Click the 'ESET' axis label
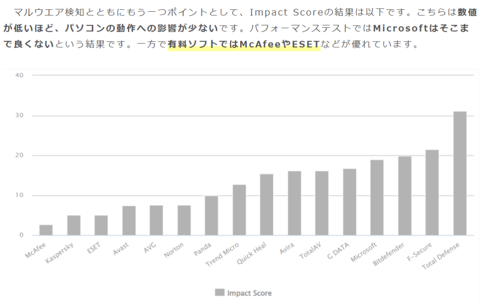 coord(94,248)
